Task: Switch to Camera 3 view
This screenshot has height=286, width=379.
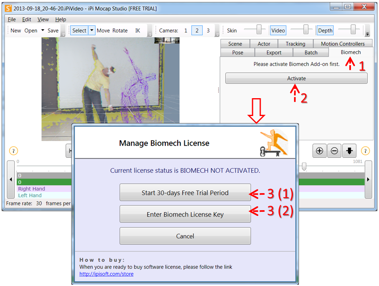Action: tap(208, 30)
